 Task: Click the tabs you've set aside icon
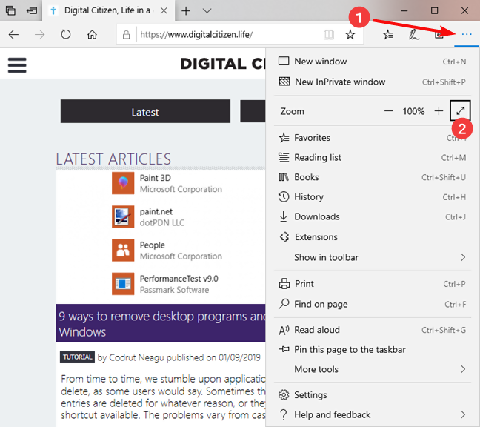(x=10, y=10)
